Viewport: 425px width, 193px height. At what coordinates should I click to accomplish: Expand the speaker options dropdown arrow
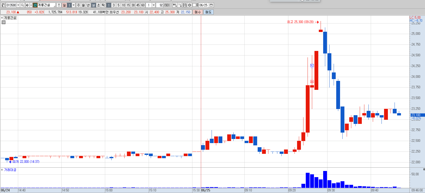click(x=31, y=5)
